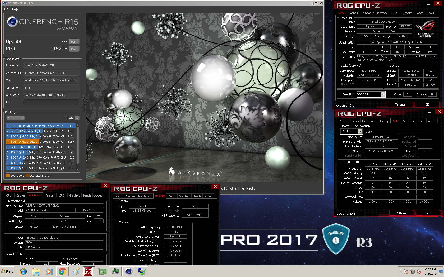Open the monitor with checkmark taskbar icon
Viewport: 444px width, 277px height.
[x=142, y=271]
